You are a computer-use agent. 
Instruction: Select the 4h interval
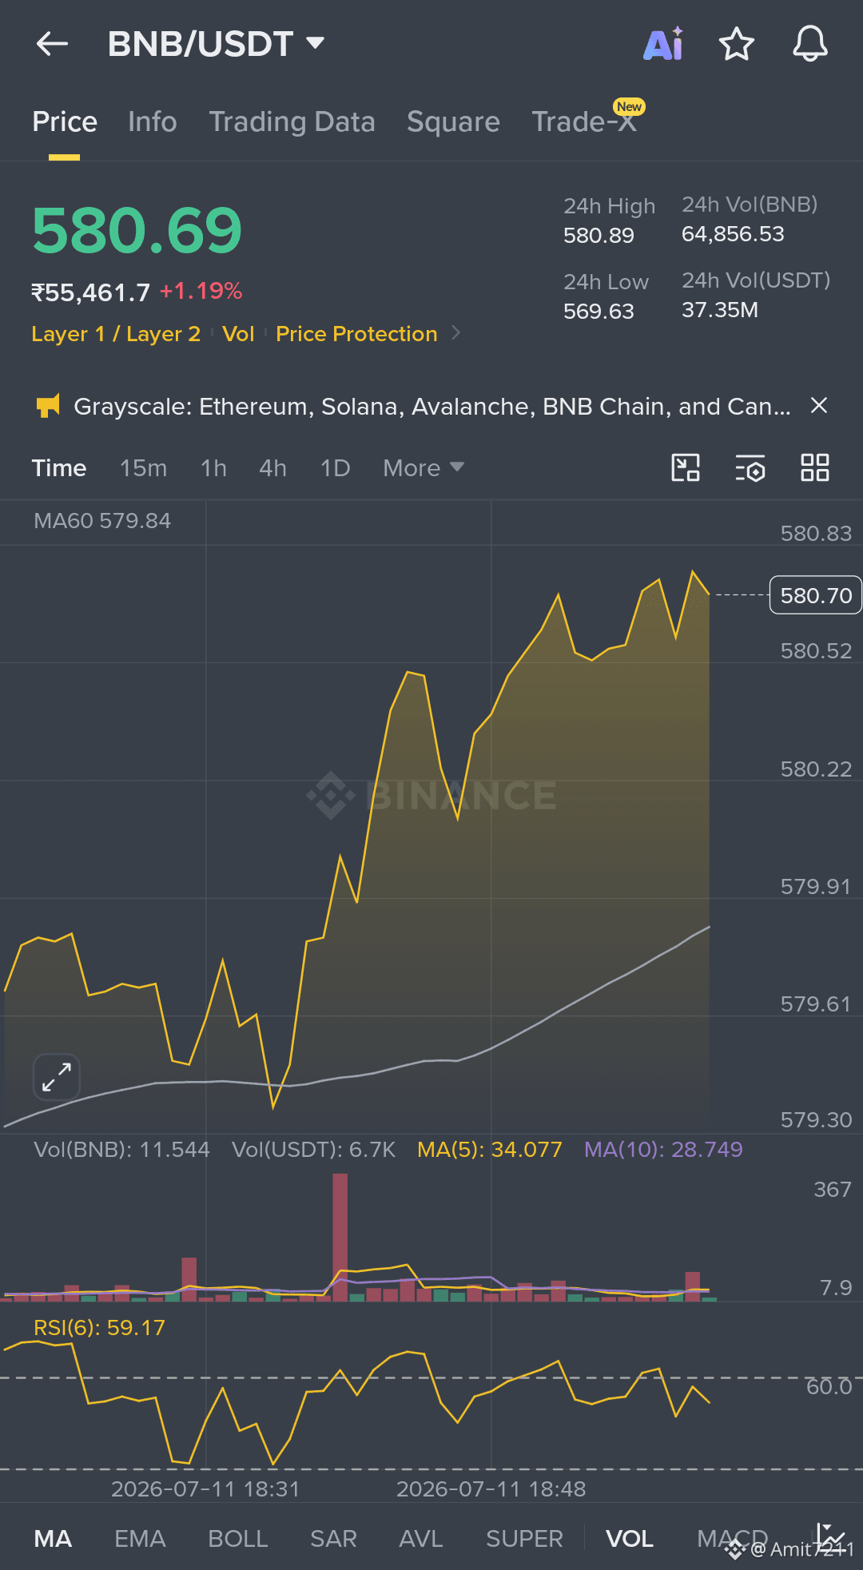(x=272, y=468)
